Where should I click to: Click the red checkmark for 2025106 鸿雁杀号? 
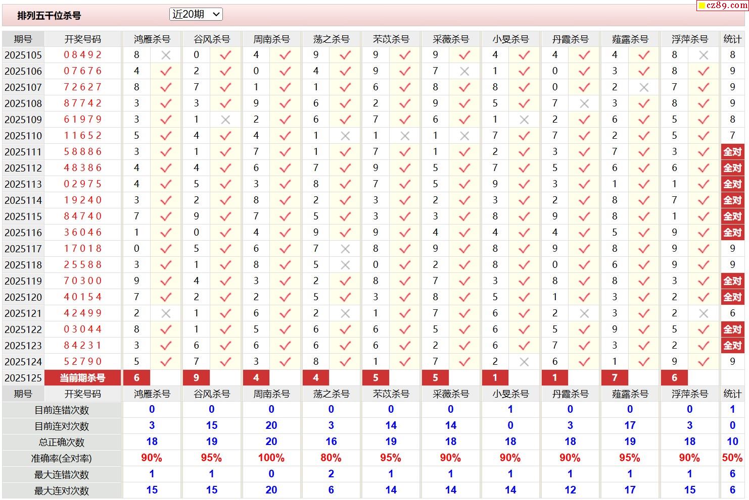point(166,71)
